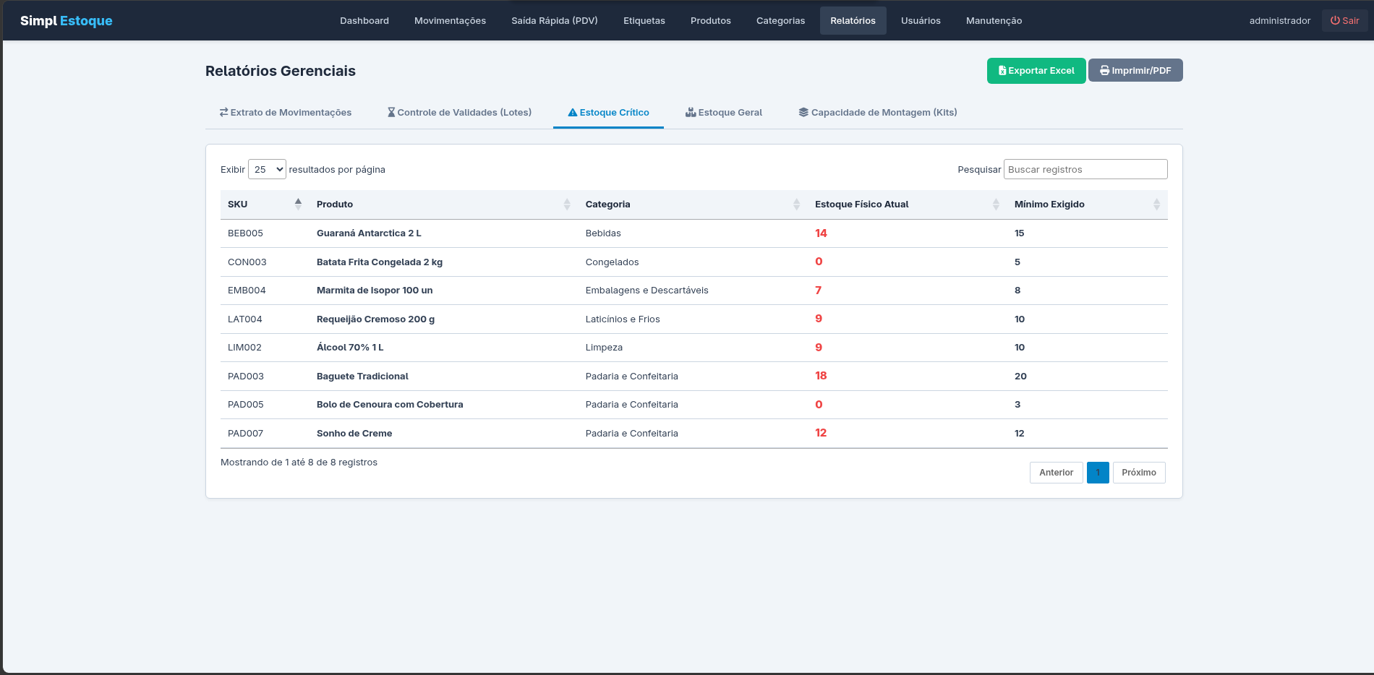1374x675 pixels.
Task: Click the Categoria column header text
Action: (607, 205)
